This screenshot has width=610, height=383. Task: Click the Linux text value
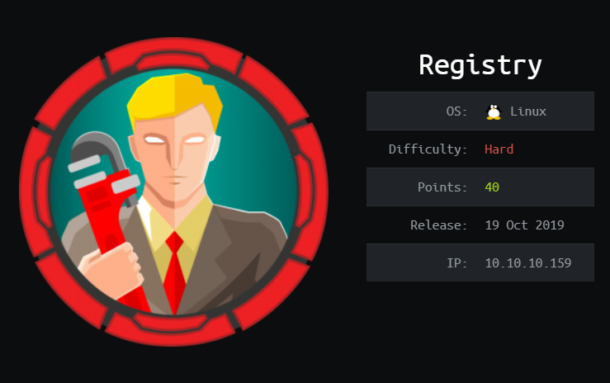528,111
